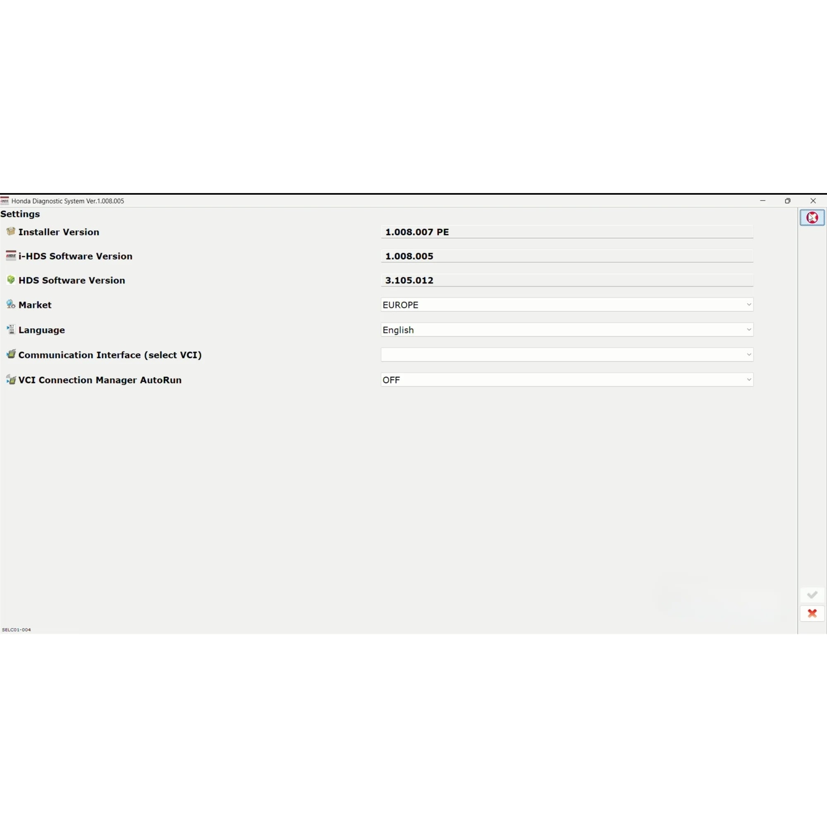This screenshot has height=827, width=827.
Task: Click the Installer Version label
Action: [x=59, y=232]
